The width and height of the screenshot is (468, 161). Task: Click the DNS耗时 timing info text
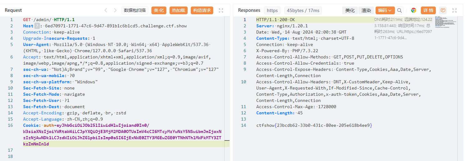(x=403, y=29)
